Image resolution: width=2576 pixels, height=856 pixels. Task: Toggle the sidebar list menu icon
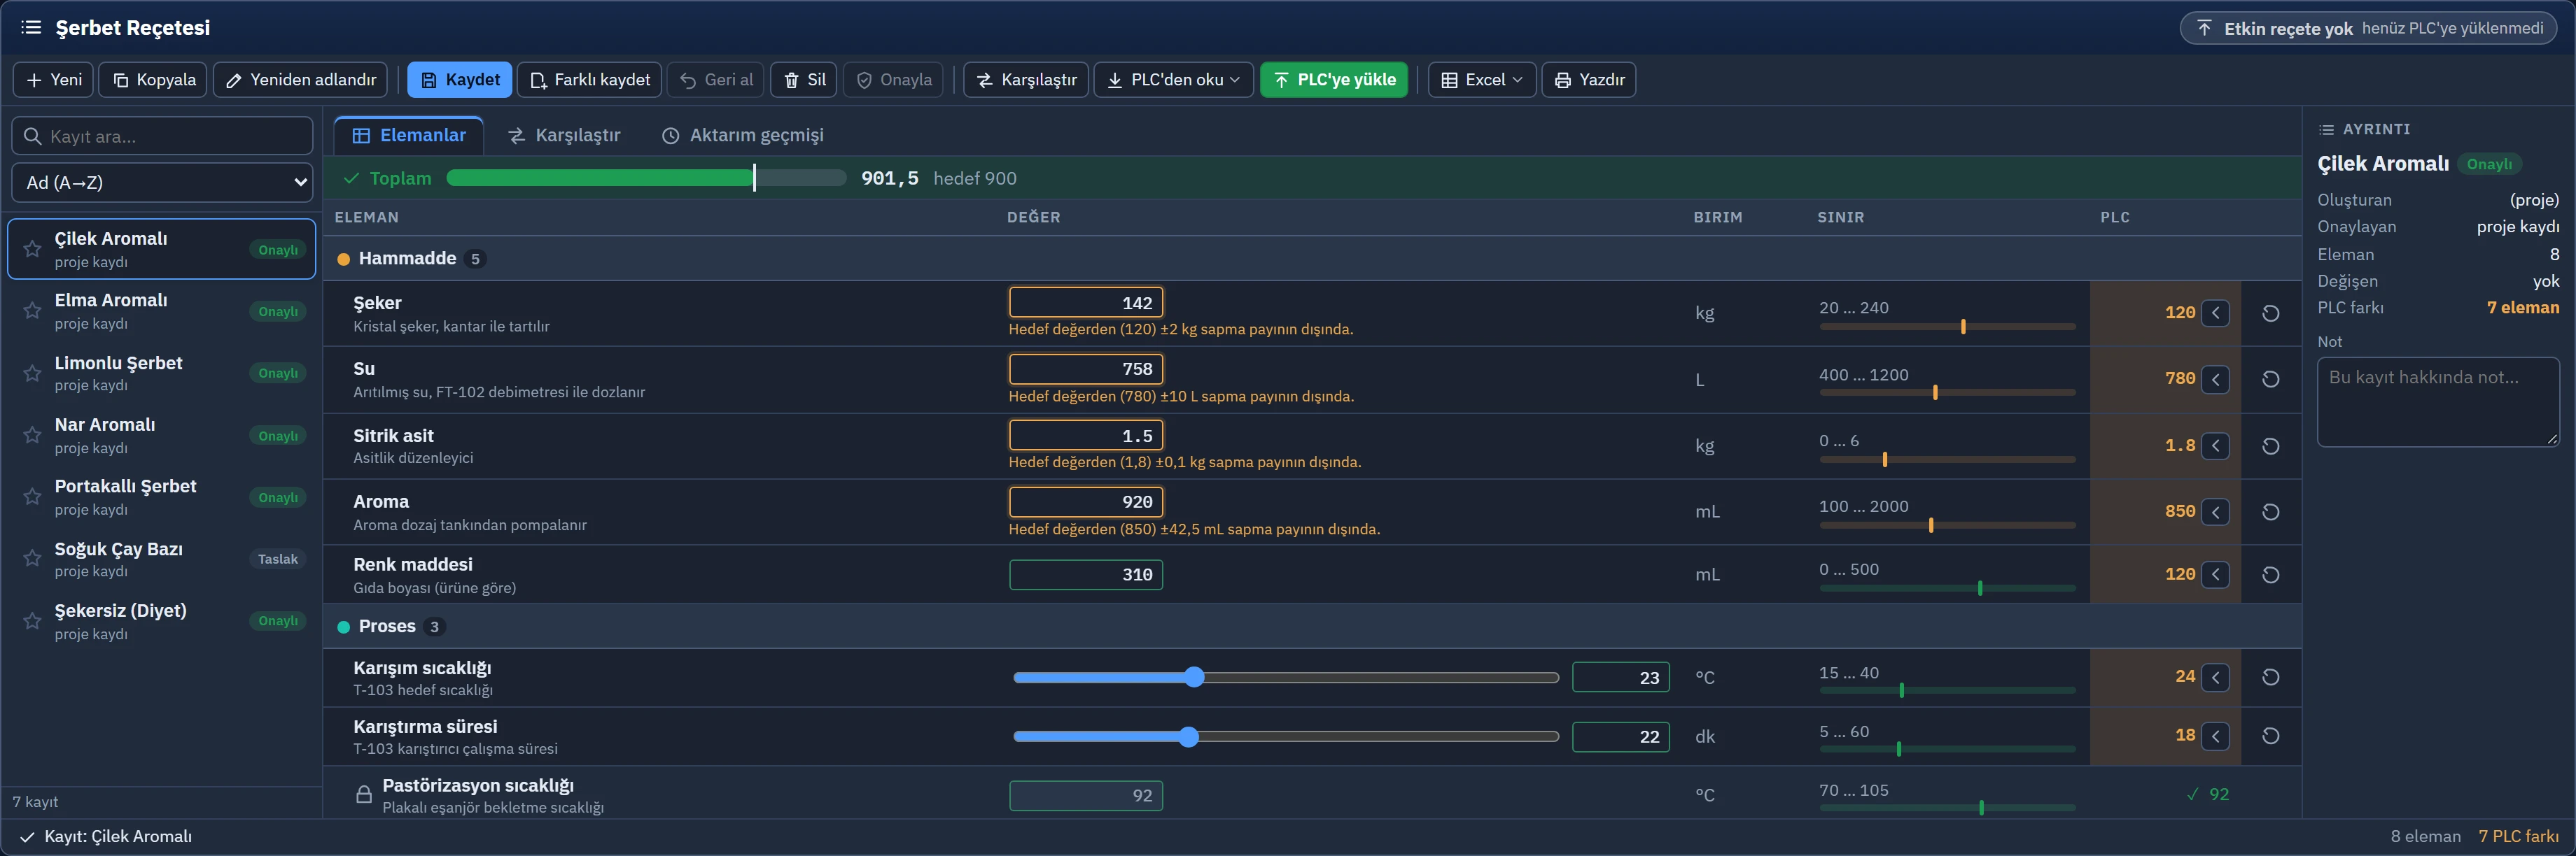click(31, 28)
